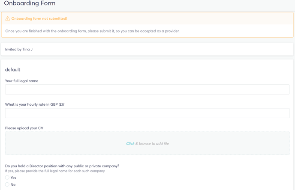Click 'Onboarding form not submitted!' alert heading
The width and height of the screenshot is (295, 190).
coord(39,18)
